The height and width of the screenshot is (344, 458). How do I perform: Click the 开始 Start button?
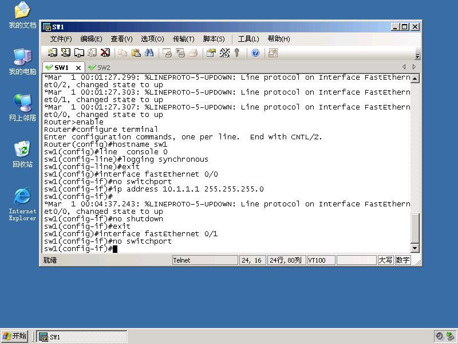click(x=15, y=336)
